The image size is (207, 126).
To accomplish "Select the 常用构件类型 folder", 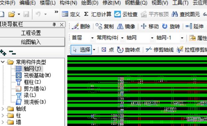I will [x=31, y=62].
